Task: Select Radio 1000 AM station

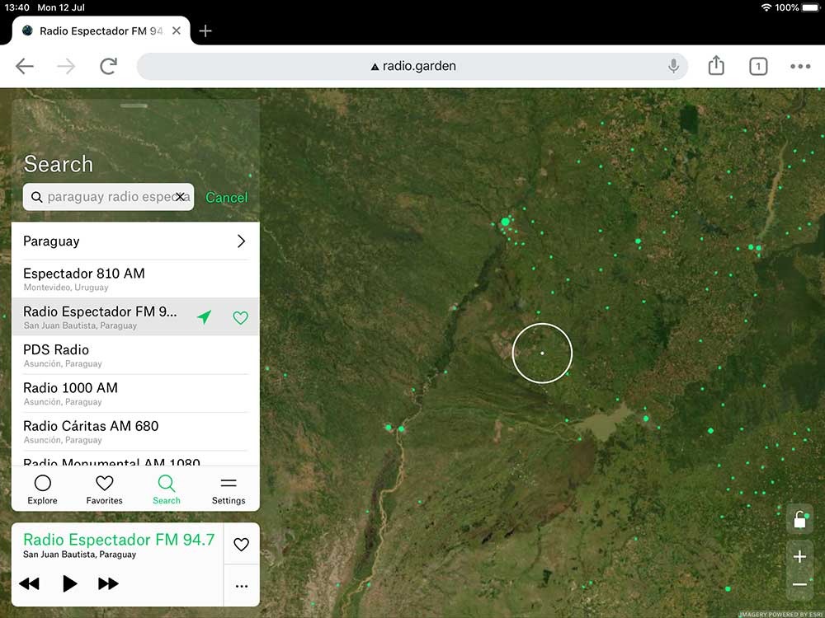Action: click(135, 394)
